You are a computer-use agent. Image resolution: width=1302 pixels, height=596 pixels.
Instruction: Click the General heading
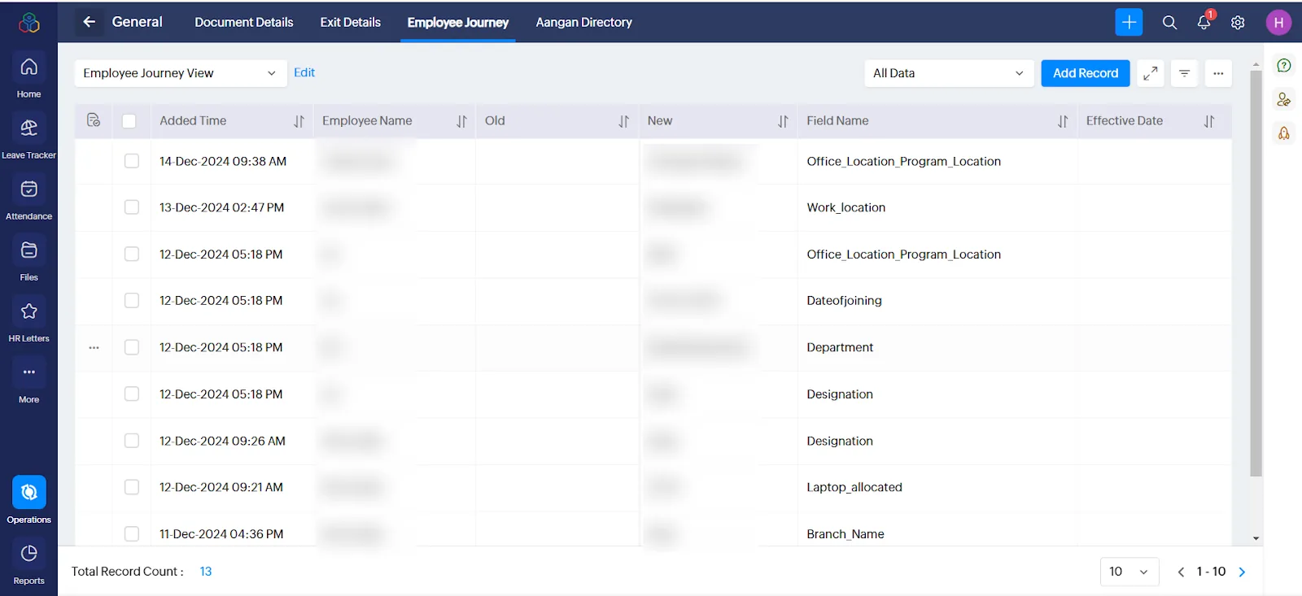[138, 22]
